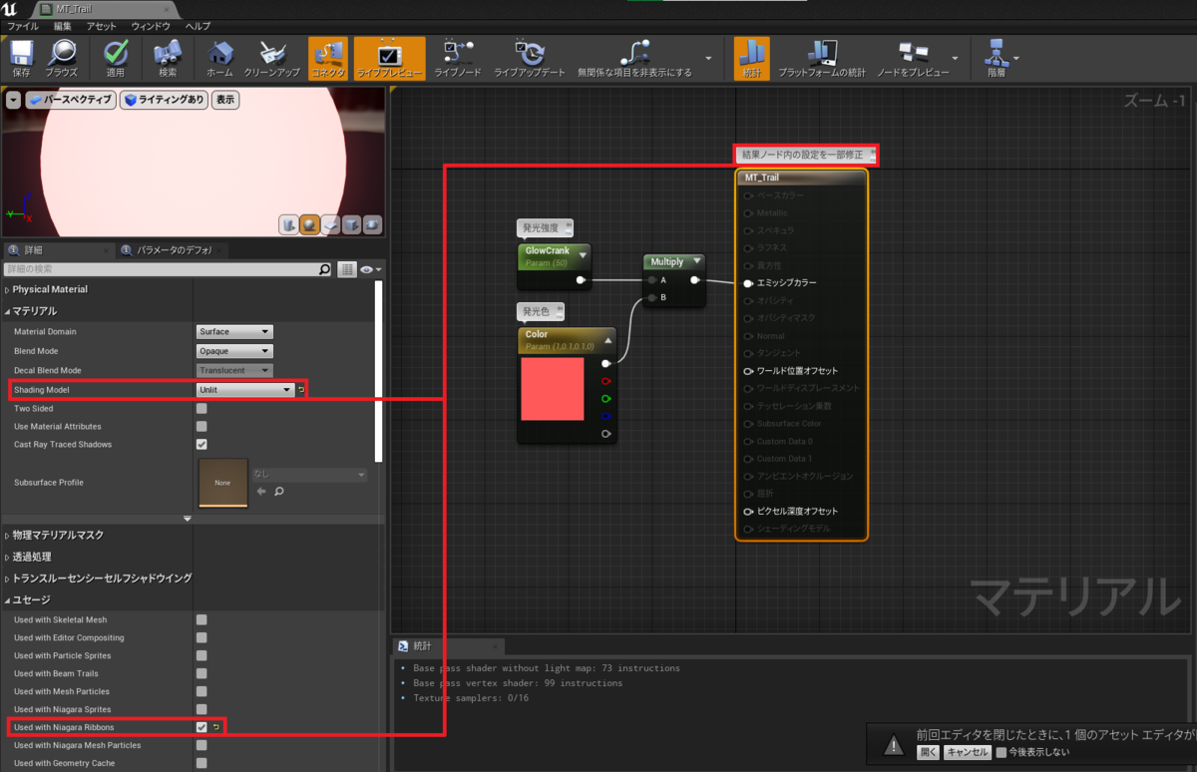
Task: Toggle Live Update (ライブアップデート)
Action: click(x=530, y=58)
